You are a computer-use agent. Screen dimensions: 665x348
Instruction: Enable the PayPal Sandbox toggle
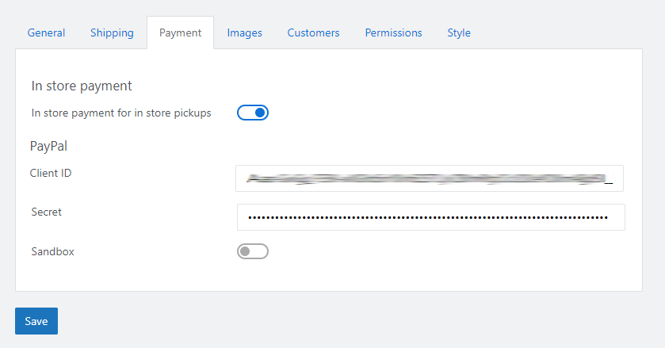(x=253, y=251)
